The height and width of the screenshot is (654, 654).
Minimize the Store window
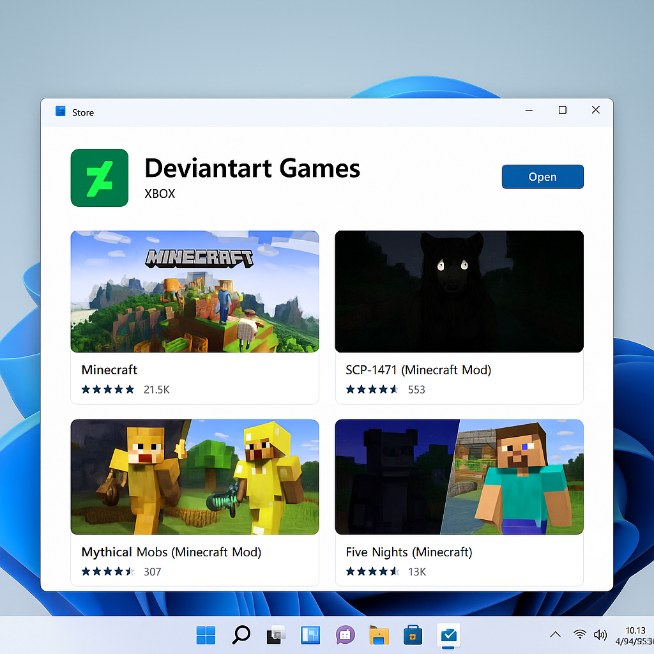tap(529, 110)
